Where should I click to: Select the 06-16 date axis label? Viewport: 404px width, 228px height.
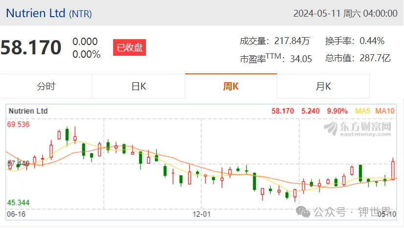(x=16, y=214)
